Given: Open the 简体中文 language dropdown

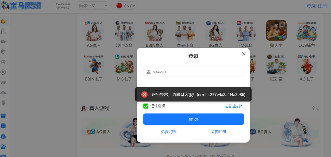Looking at the screenshot, I should 93,6.
